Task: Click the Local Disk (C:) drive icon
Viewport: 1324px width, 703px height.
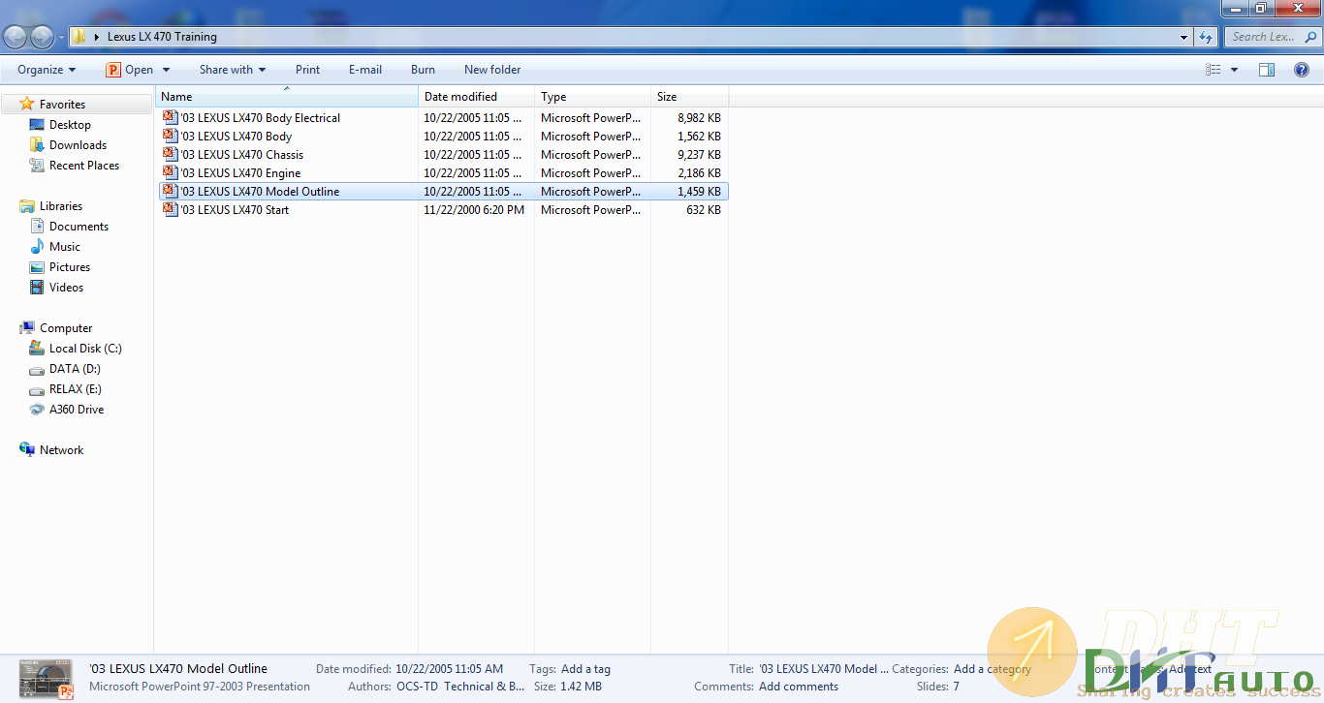Action: coord(37,349)
